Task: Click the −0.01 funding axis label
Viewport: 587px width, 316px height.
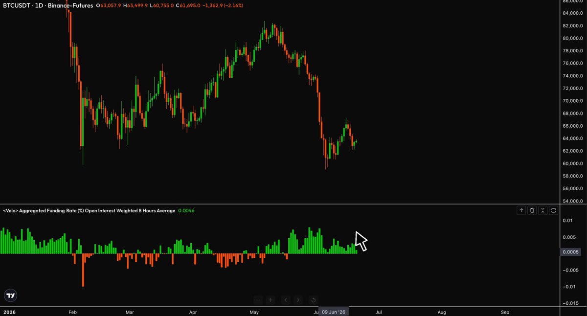Action: [568, 287]
